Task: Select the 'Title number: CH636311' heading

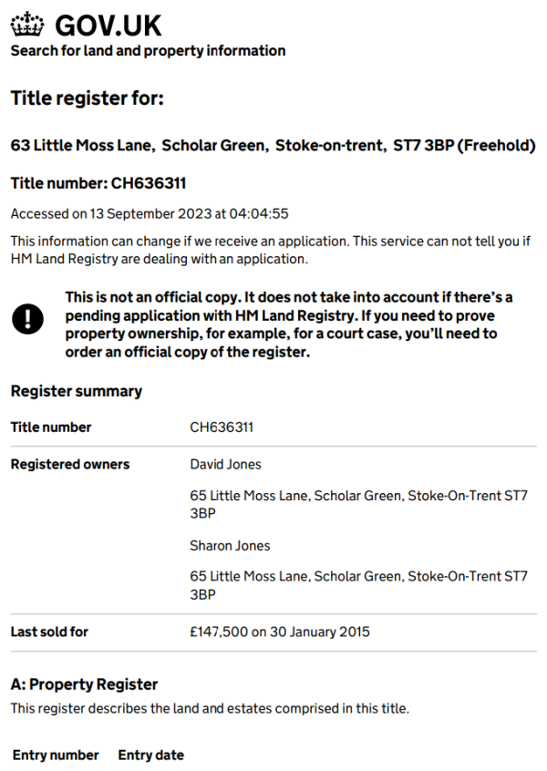Action: click(x=98, y=183)
